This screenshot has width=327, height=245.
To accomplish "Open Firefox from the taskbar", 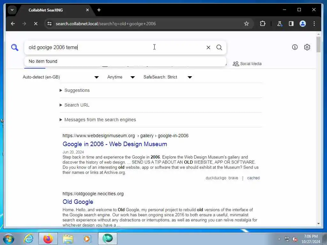I will [48, 239].
